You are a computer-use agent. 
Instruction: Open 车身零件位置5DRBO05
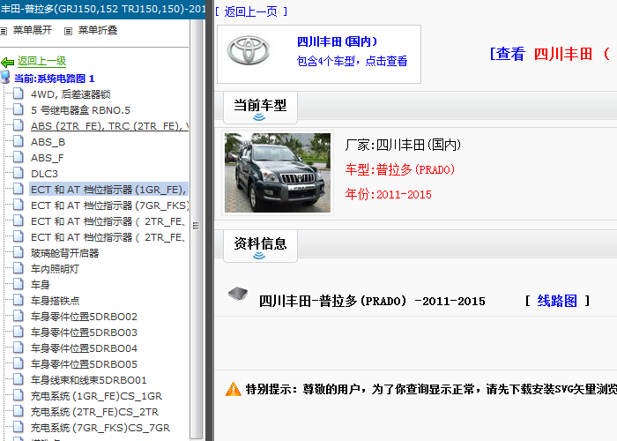point(85,364)
